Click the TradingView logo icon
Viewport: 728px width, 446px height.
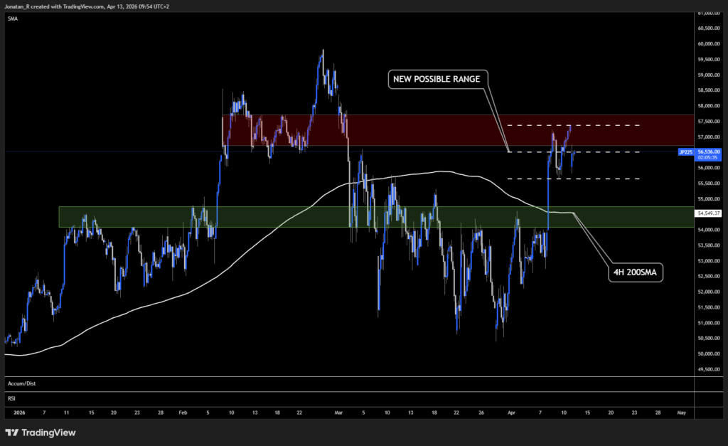coord(12,432)
